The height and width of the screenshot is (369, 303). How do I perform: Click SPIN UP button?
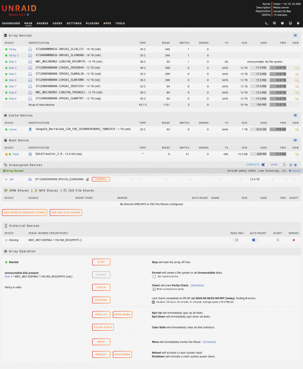point(101,315)
